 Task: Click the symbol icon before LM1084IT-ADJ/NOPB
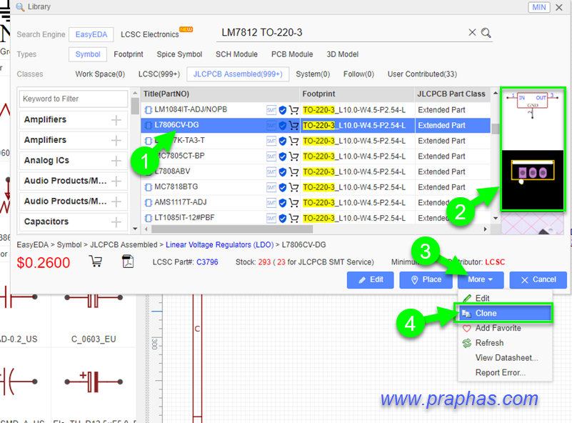click(148, 110)
